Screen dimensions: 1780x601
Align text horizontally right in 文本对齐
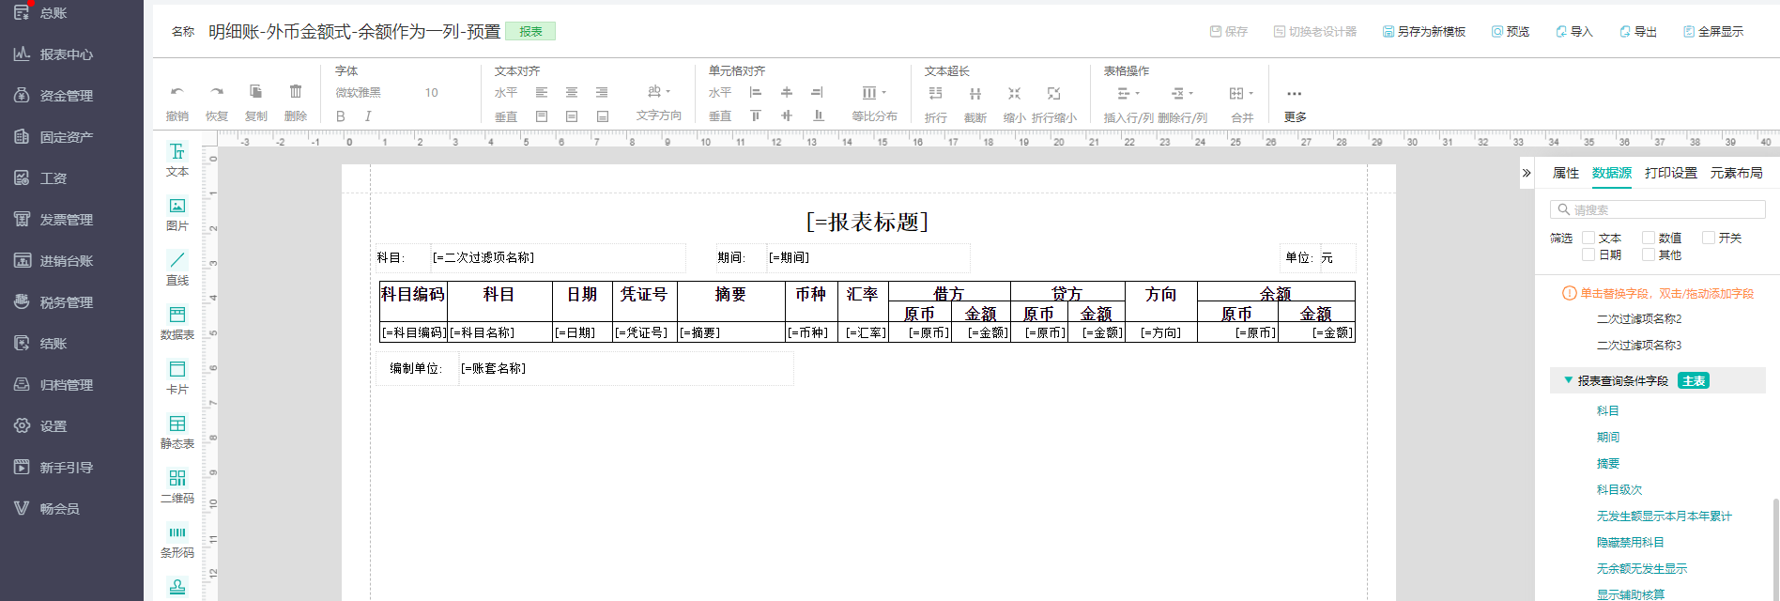[602, 92]
